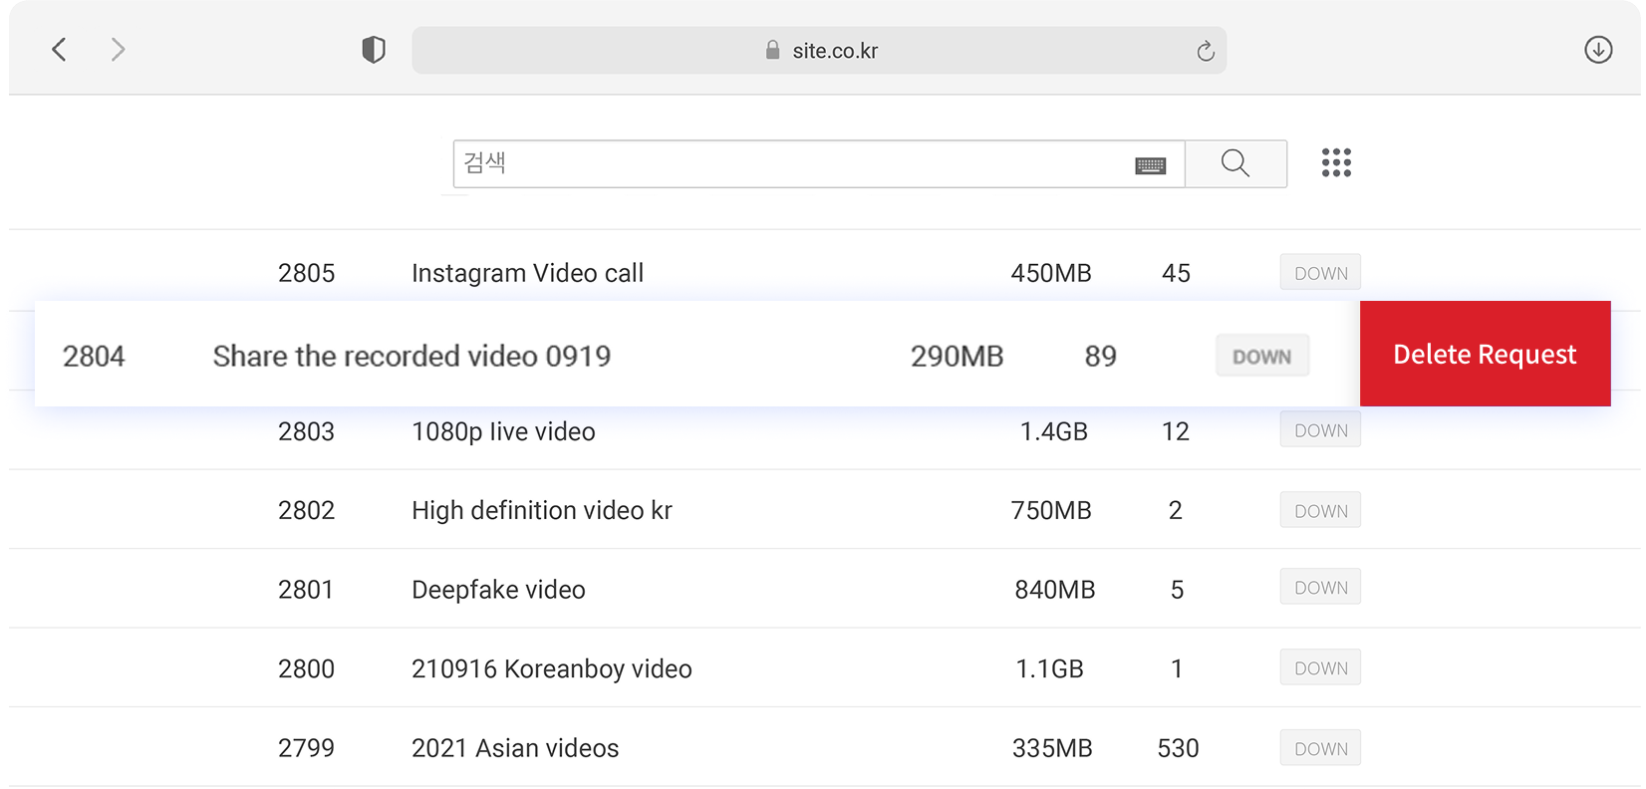The height and width of the screenshot is (789, 1646).
Task: Click DOWN button for row 2802
Action: [x=1320, y=510]
